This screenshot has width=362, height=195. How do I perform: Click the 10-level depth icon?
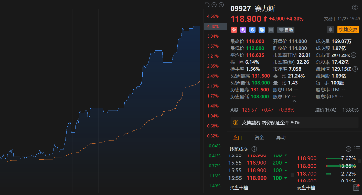coord(356,188)
